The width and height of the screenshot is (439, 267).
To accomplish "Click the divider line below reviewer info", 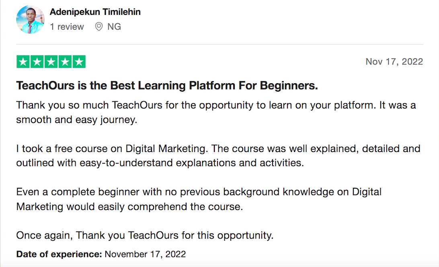I will click(x=220, y=44).
